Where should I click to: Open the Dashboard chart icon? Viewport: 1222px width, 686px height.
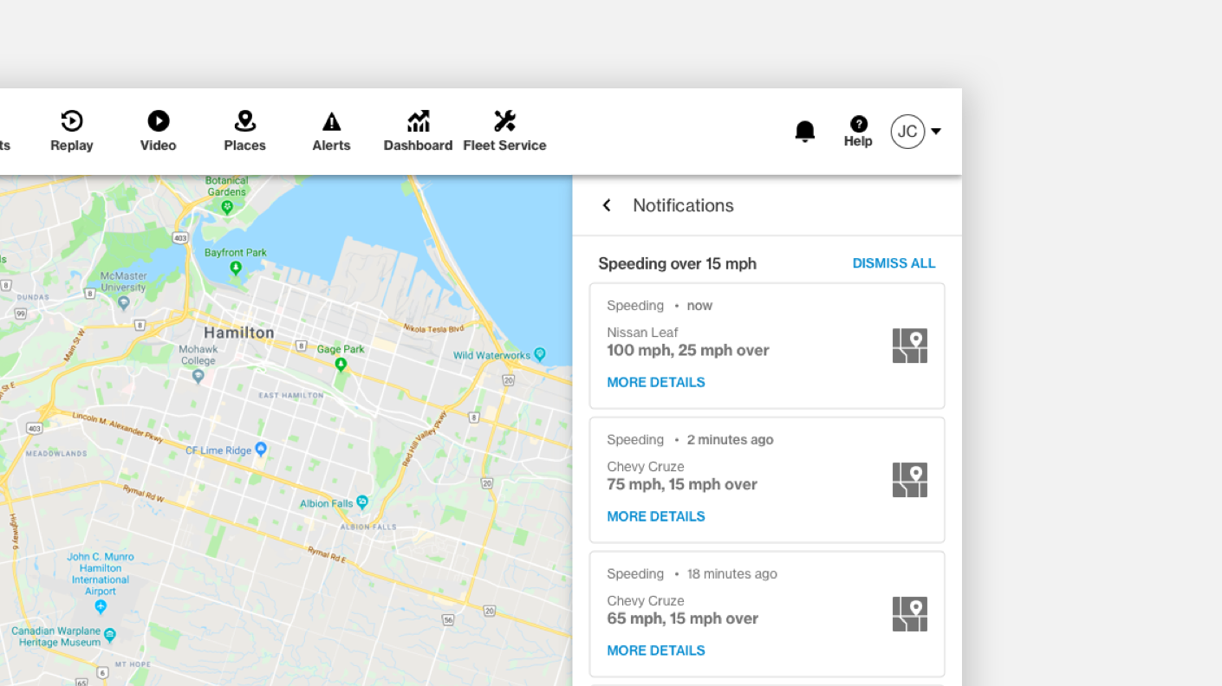[x=418, y=122]
